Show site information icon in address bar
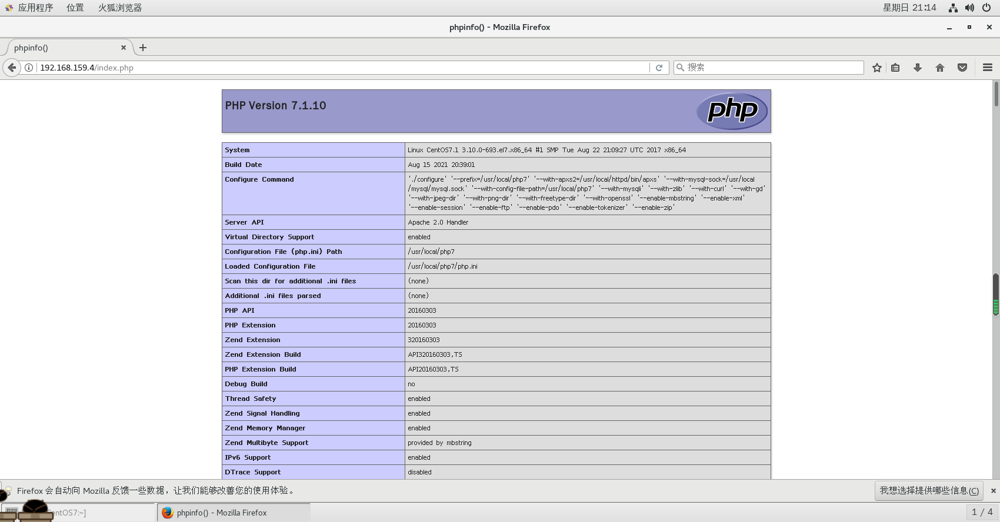The width and height of the screenshot is (1000, 522). [x=28, y=68]
